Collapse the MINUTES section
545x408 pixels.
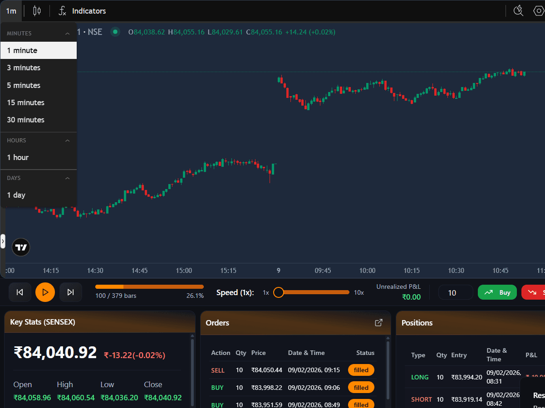pos(68,33)
